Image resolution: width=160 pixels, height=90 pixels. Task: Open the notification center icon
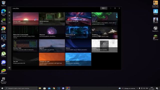pos(157,88)
